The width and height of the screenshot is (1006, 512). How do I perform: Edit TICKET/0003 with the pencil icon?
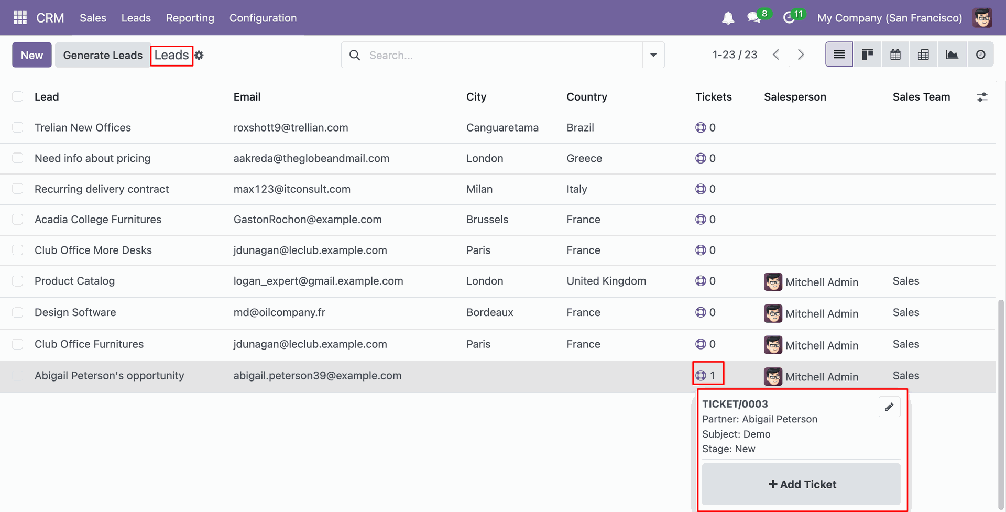889,407
